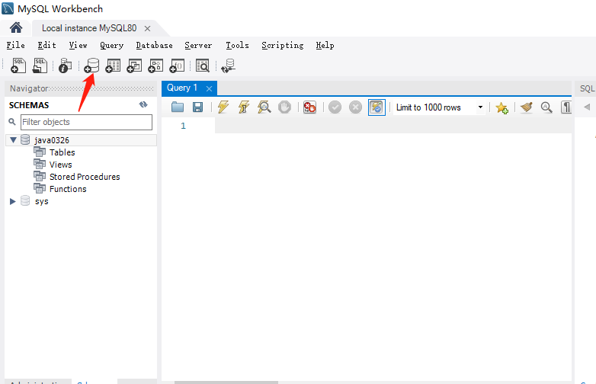Click line 1 in the query editor
The image size is (596, 384).
[x=393, y=126]
